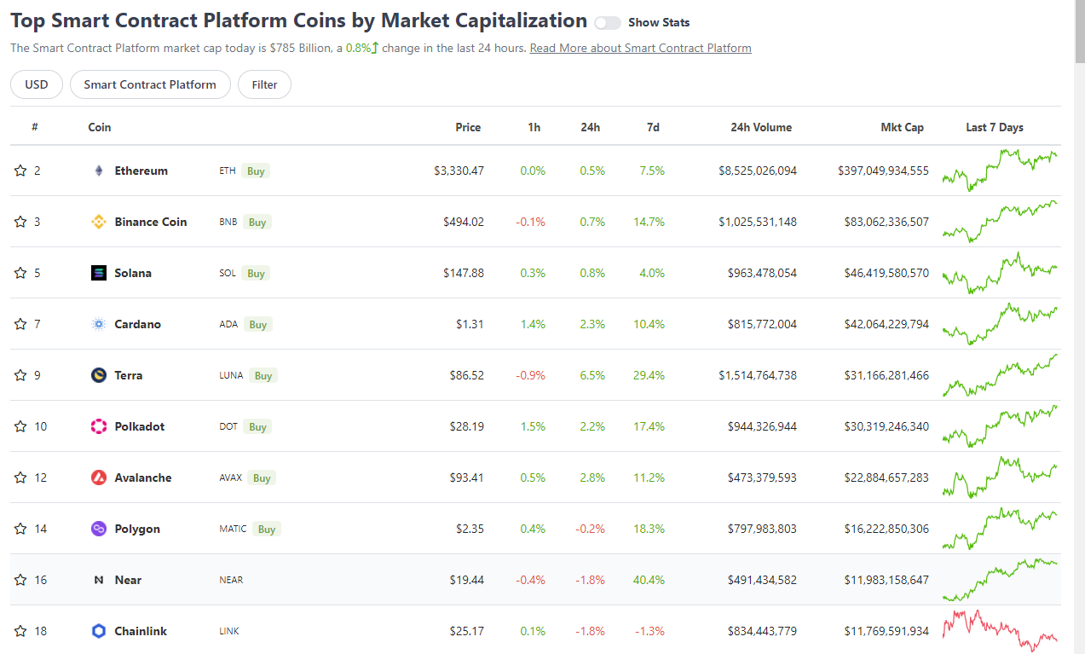1085x654 pixels.
Task: Open the USD currency selector
Action: [x=37, y=84]
